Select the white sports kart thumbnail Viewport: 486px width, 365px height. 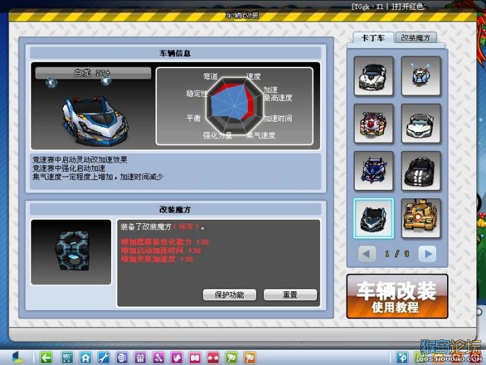pos(374,76)
